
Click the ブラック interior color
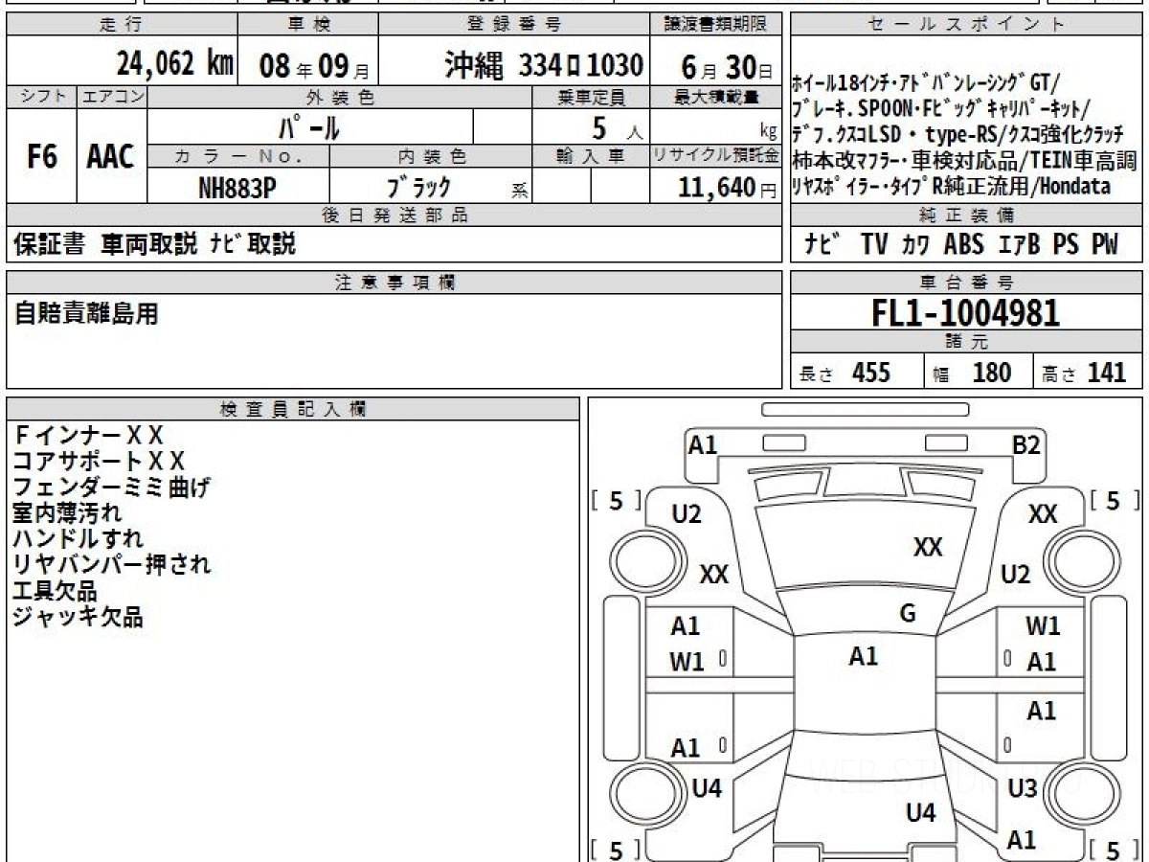click(x=417, y=188)
